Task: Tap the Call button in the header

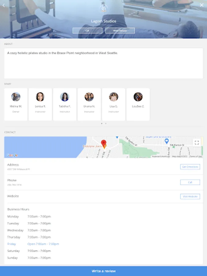Action: click(87, 31)
